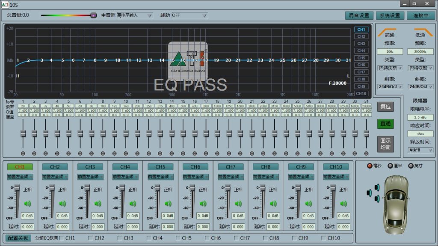Mute CH9 with its green speaker icon

[308, 204]
